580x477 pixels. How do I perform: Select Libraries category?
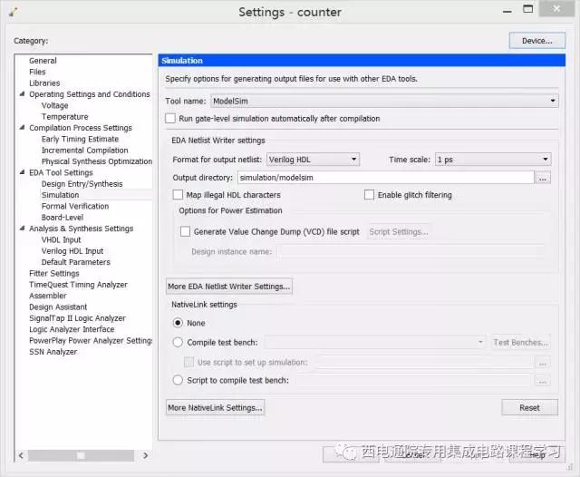[44, 83]
